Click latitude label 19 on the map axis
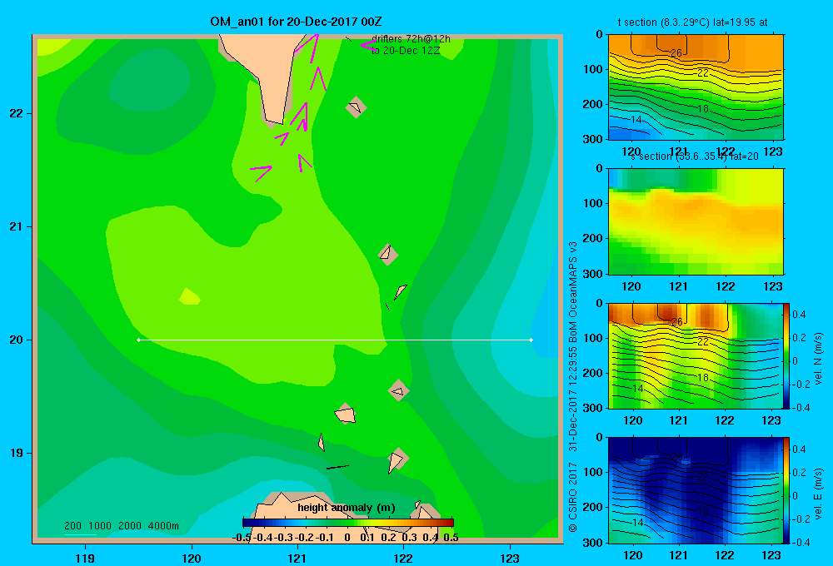The width and height of the screenshot is (833, 566). (x=17, y=453)
